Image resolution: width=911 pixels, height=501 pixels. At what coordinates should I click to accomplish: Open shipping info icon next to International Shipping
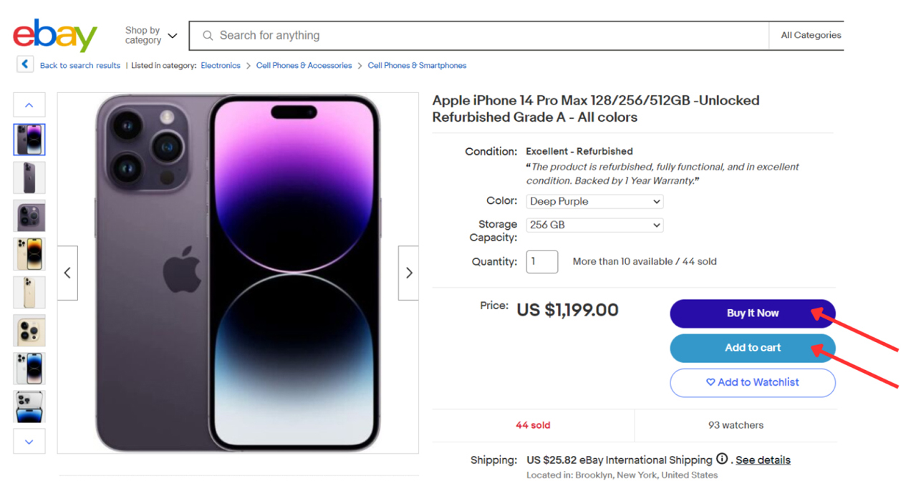[x=722, y=459]
